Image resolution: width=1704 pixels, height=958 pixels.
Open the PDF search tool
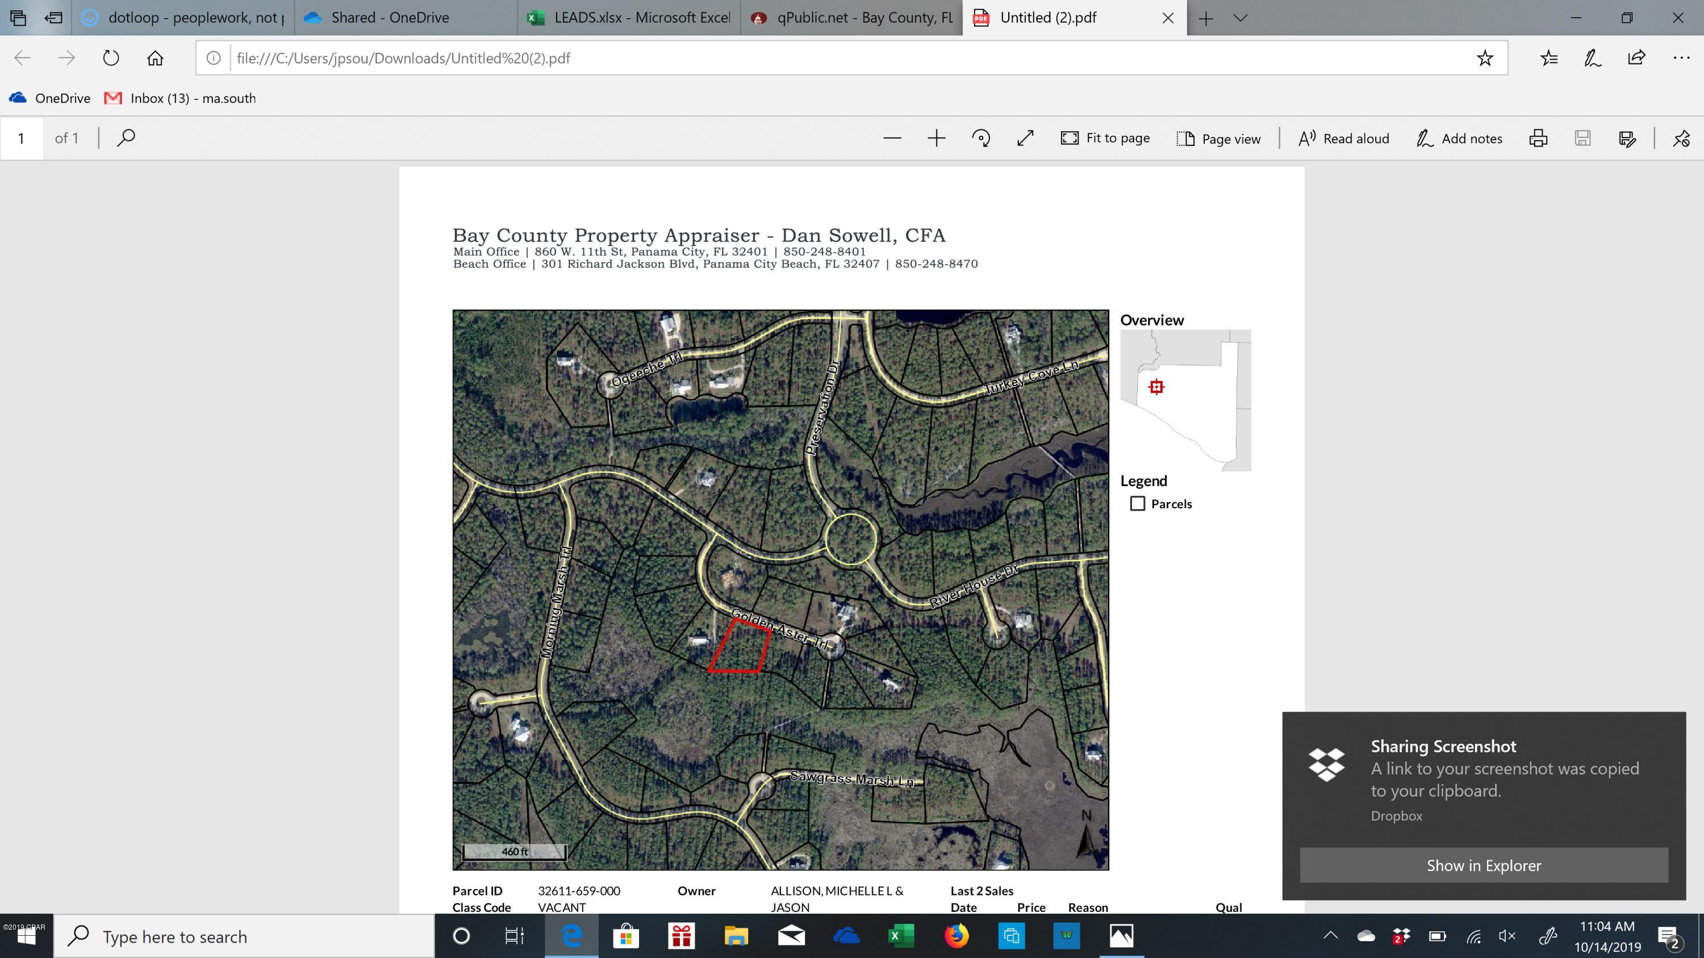[125, 137]
